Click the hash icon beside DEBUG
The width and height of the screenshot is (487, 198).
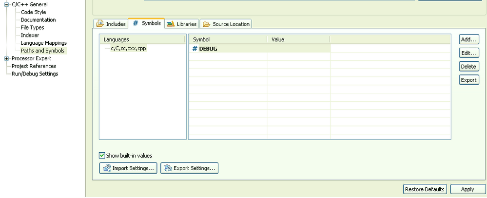click(x=195, y=49)
